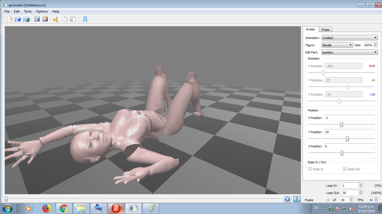Decrease the Loop In value
The image size is (382, 214).
click(360, 187)
